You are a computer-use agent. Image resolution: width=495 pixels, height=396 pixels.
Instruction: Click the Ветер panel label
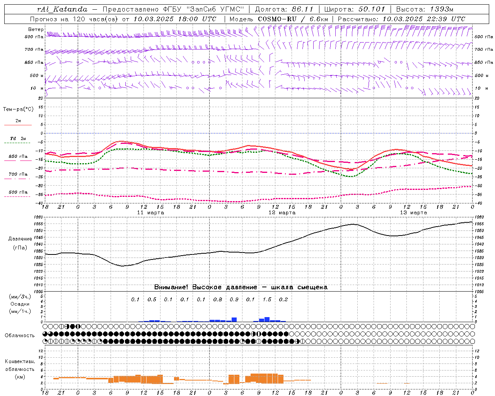tap(36, 29)
